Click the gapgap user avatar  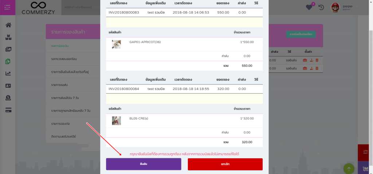pyautogui.click(x=335, y=8)
